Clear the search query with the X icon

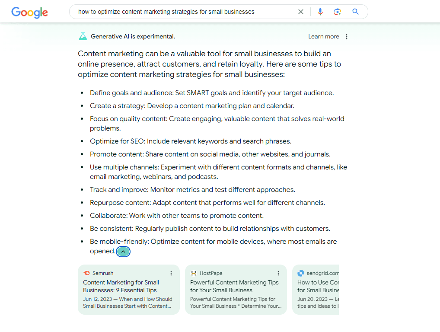300,12
